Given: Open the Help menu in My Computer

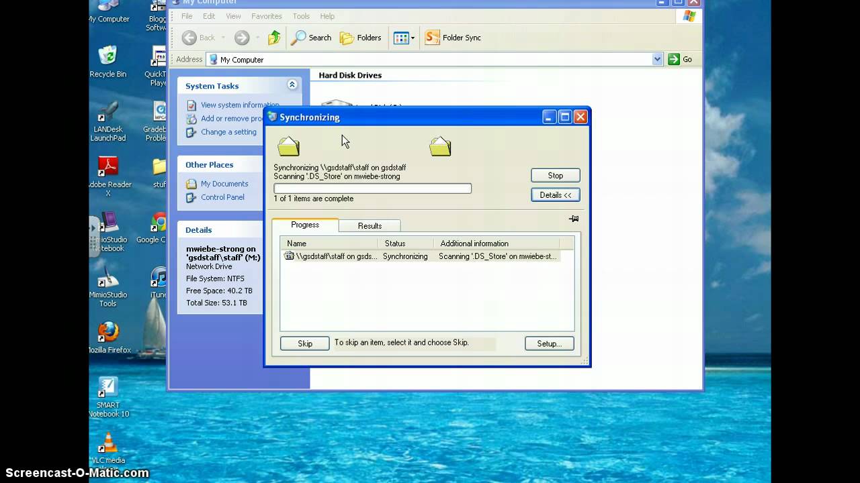Looking at the screenshot, I should point(327,16).
